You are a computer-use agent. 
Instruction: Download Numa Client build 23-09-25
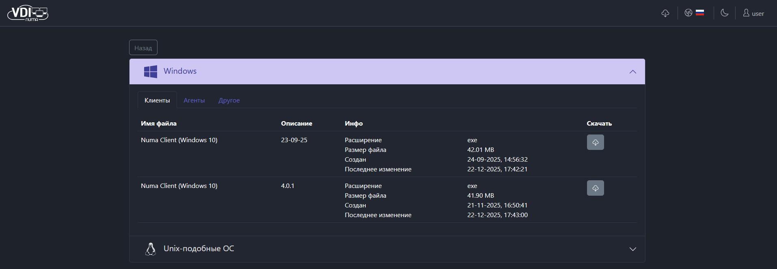pyautogui.click(x=595, y=142)
